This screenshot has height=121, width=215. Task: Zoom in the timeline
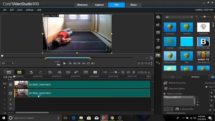coord(123,72)
